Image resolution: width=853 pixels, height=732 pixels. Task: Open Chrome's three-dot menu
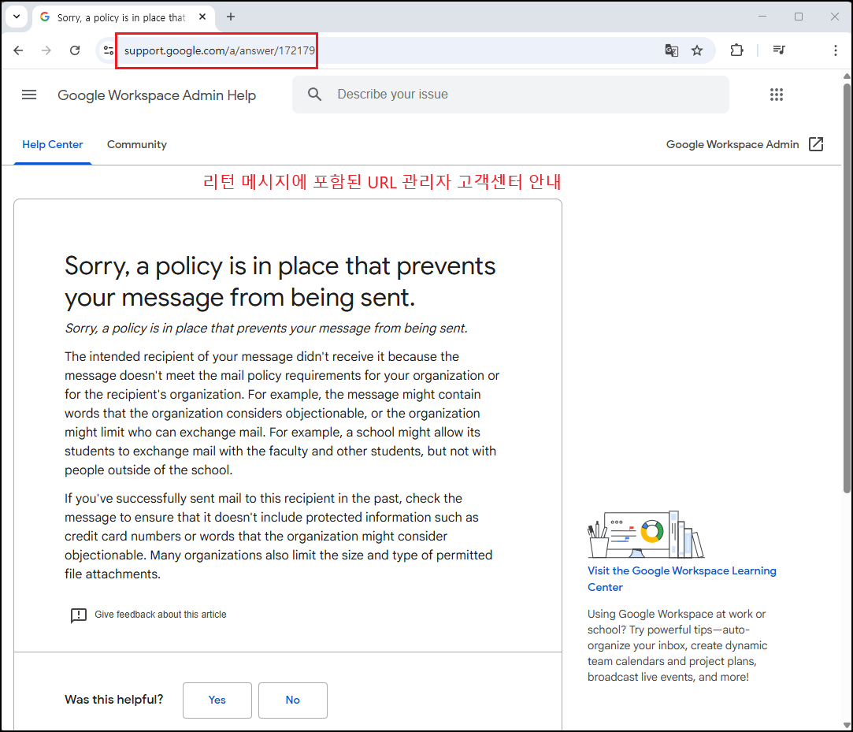[x=835, y=50]
